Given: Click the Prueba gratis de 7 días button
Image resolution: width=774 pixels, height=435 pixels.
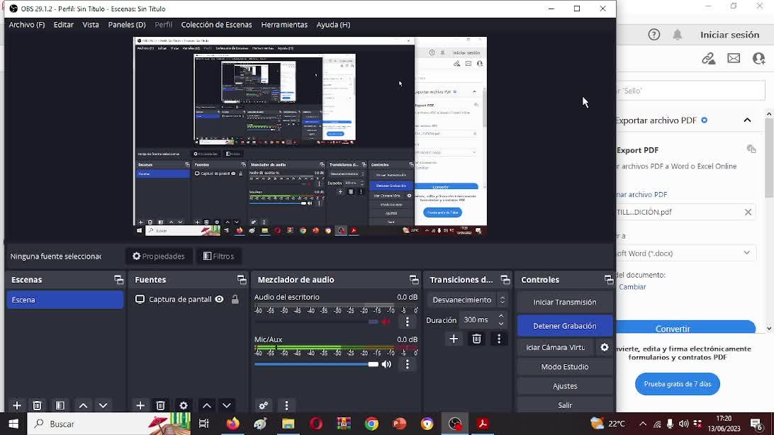Looking at the screenshot, I should point(677,384).
